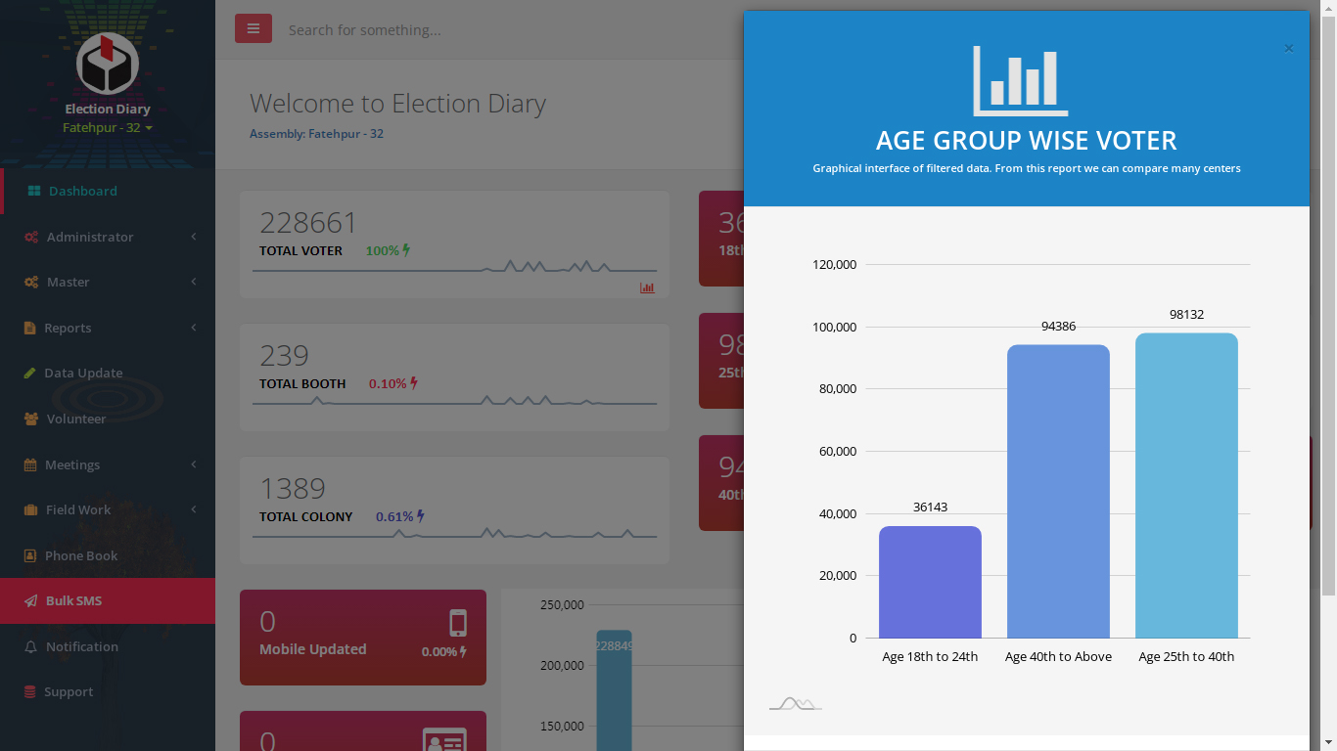
Task: Click the mobile phone icon in Mobile Updated card
Action: [457, 623]
